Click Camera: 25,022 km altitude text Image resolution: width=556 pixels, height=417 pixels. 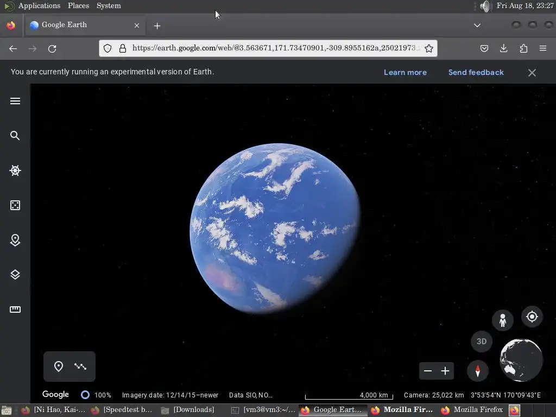click(x=434, y=395)
